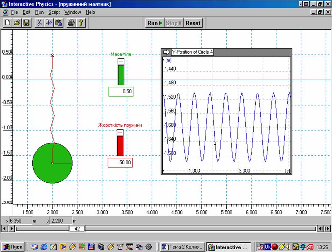The height and width of the screenshot is (252, 332).
Task: Click the gear icon in the quick launch bar
Action: click(x=149, y=247)
